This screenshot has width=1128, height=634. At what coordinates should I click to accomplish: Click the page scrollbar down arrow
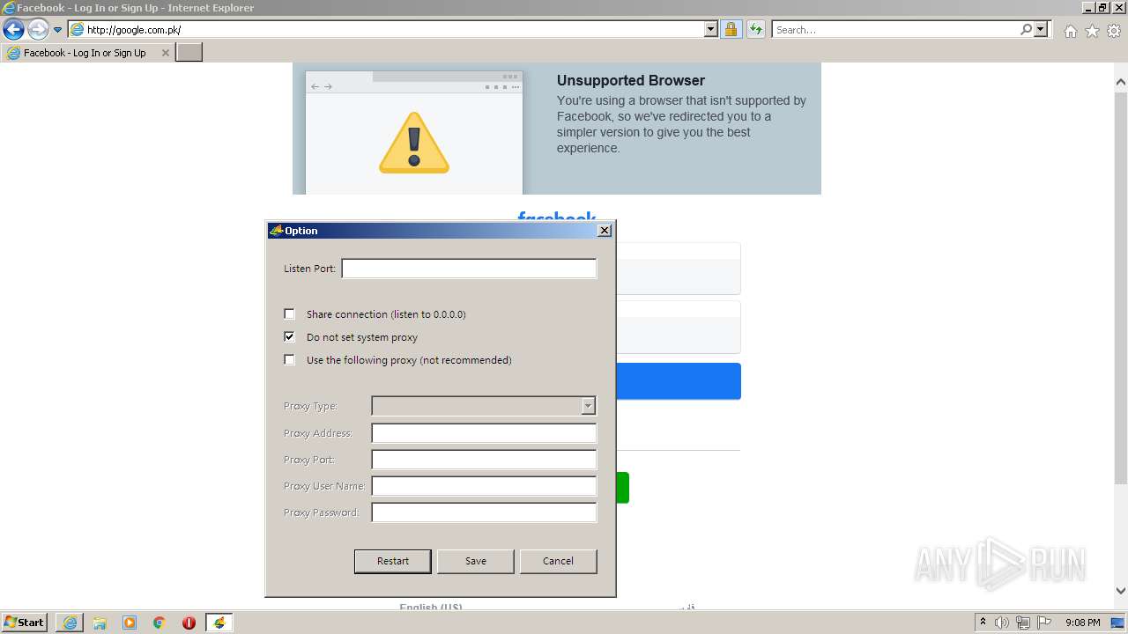[1121, 591]
